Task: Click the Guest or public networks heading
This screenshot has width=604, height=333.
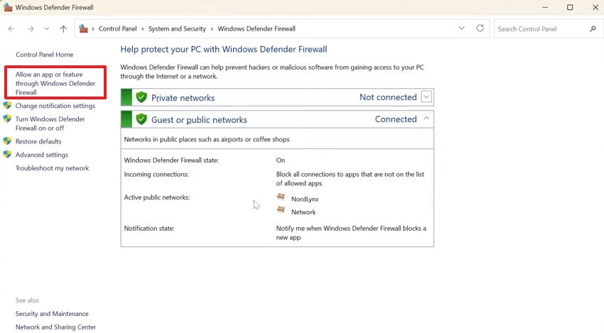Action: [199, 120]
